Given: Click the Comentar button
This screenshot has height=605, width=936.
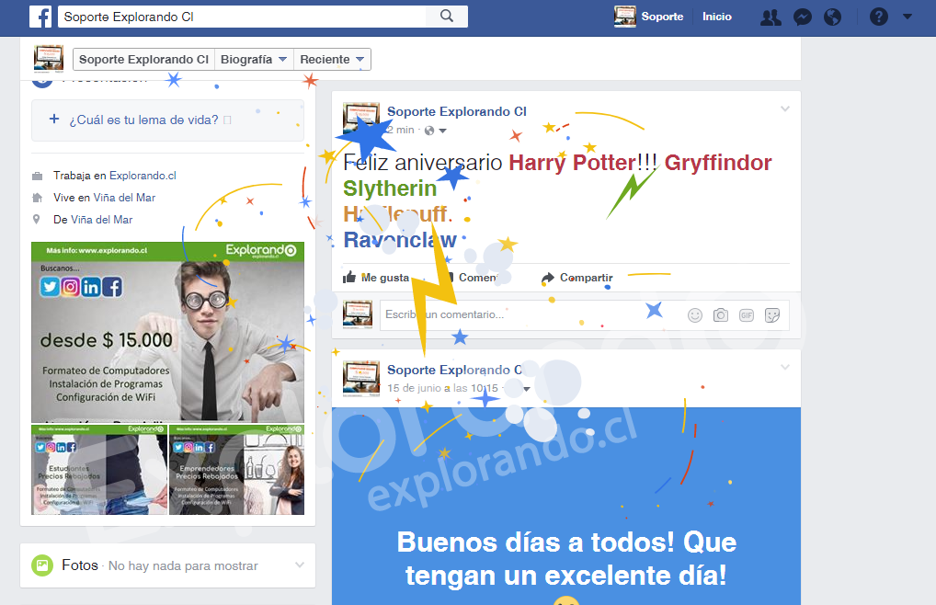Looking at the screenshot, I should (x=472, y=278).
